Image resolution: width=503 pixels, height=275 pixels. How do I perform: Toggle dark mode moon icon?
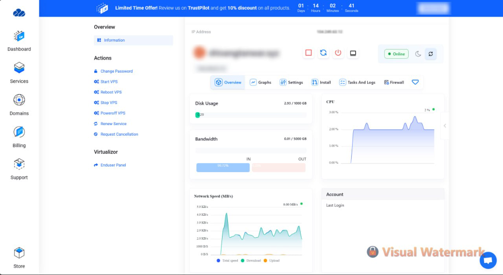(x=418, y=54)
